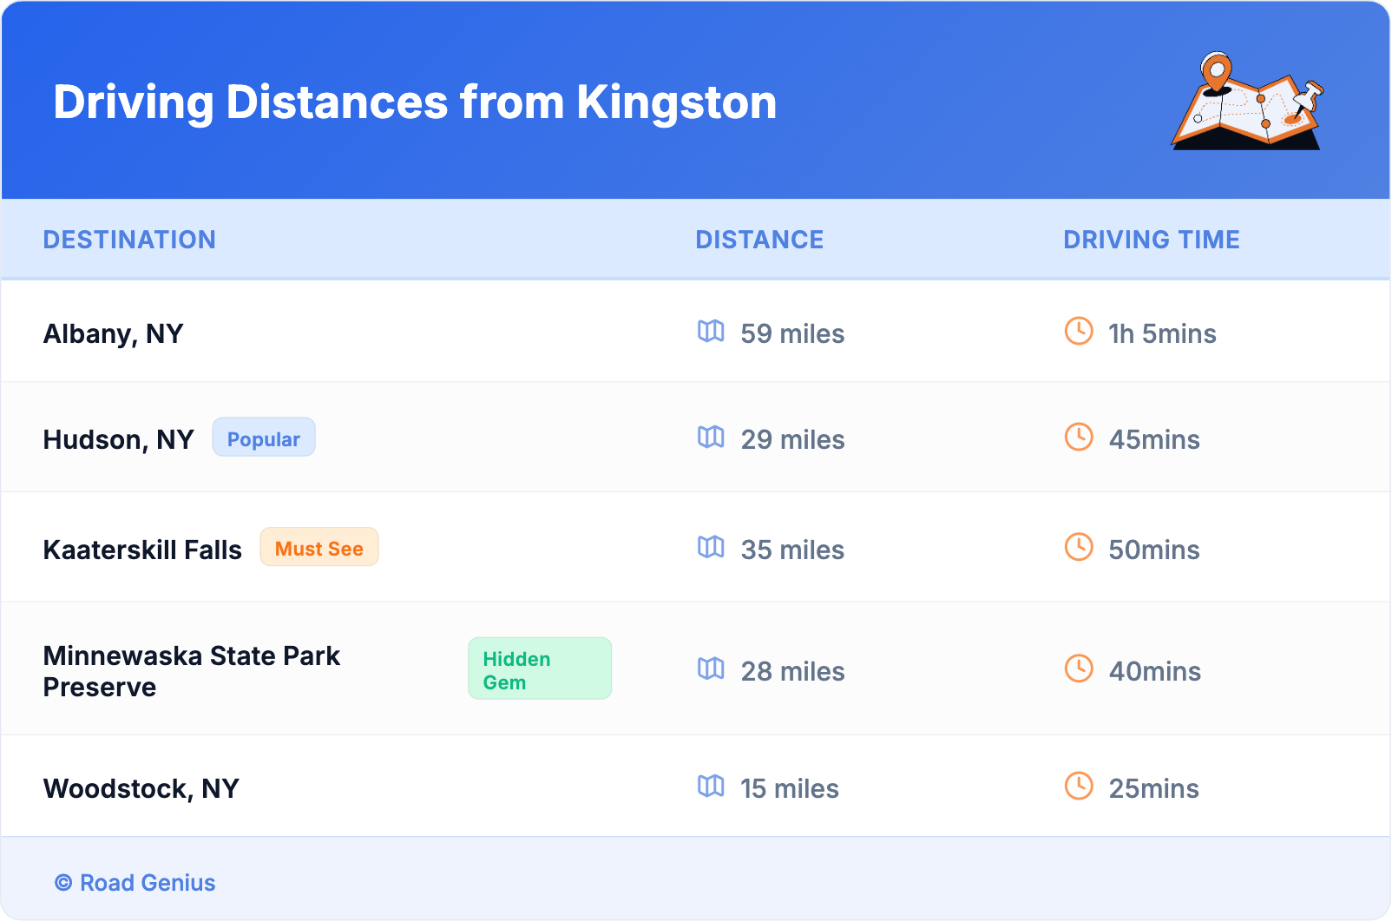Click the clock icon beside 1h 5mins
The image size is (1392, 922).
(1079, 332)
